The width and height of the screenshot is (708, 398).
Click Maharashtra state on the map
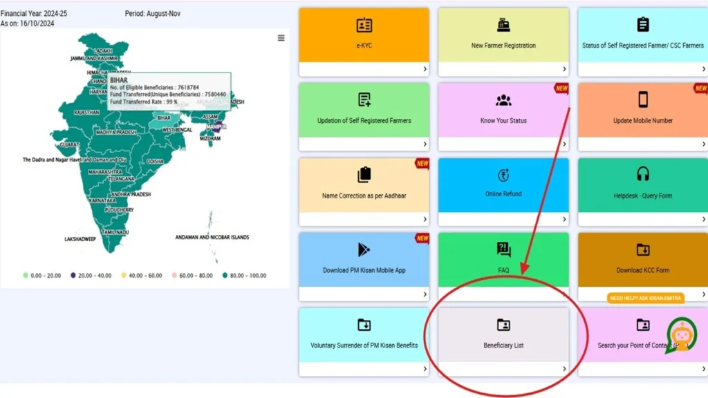105,172
